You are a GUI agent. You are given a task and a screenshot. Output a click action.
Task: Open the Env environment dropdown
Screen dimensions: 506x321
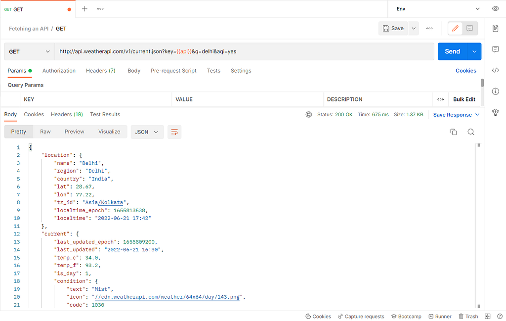pos(438,9)
